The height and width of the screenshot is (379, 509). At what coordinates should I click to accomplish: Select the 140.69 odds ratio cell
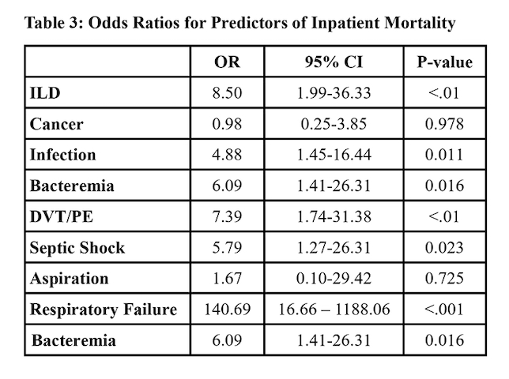point(227,310)
